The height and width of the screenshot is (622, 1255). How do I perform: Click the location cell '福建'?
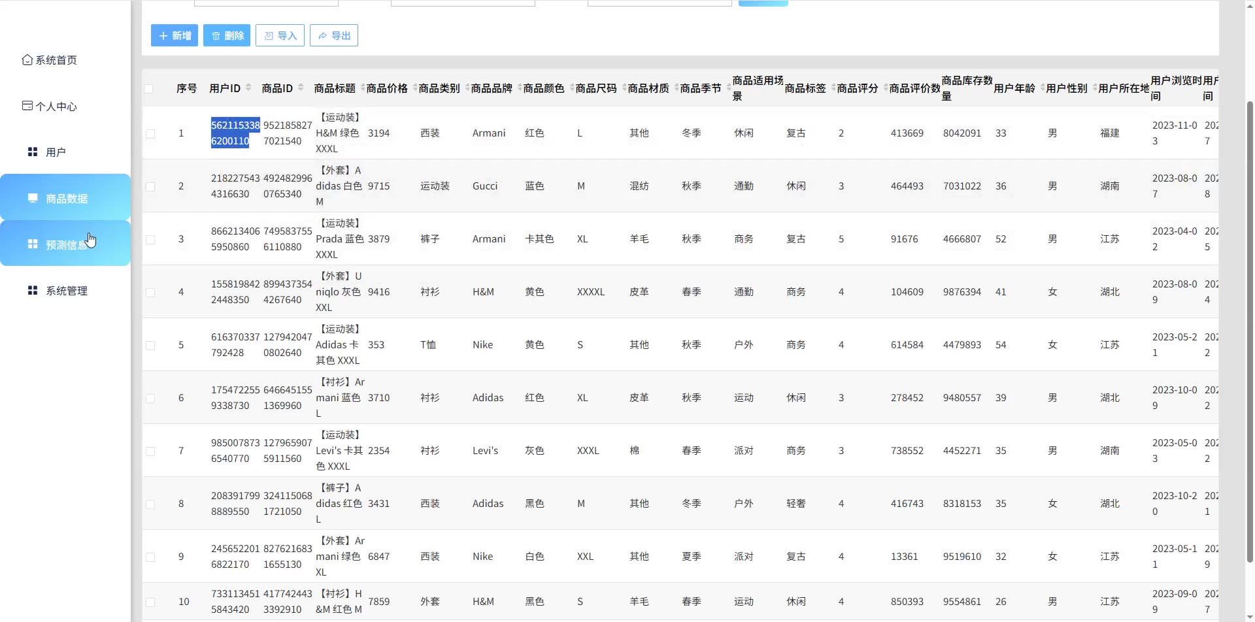[1110, 133]
